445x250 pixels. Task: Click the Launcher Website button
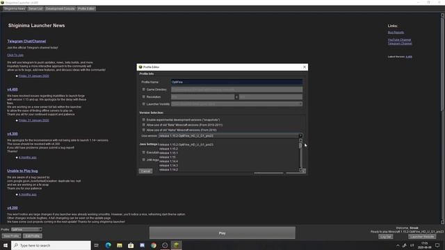coord(422,237)
